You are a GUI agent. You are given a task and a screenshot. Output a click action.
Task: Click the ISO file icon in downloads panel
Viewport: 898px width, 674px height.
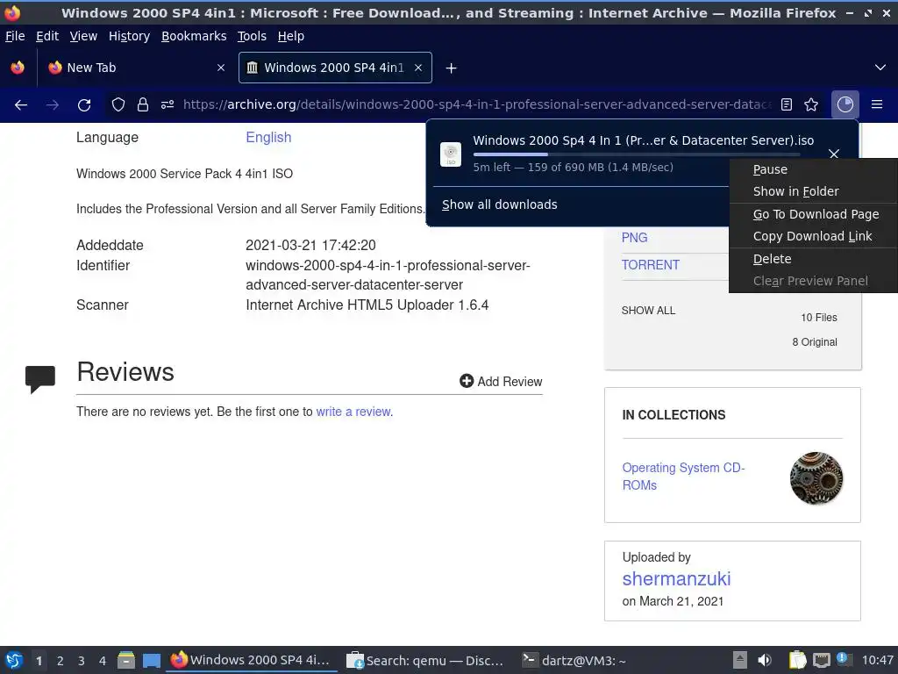[x=451, y=154]
